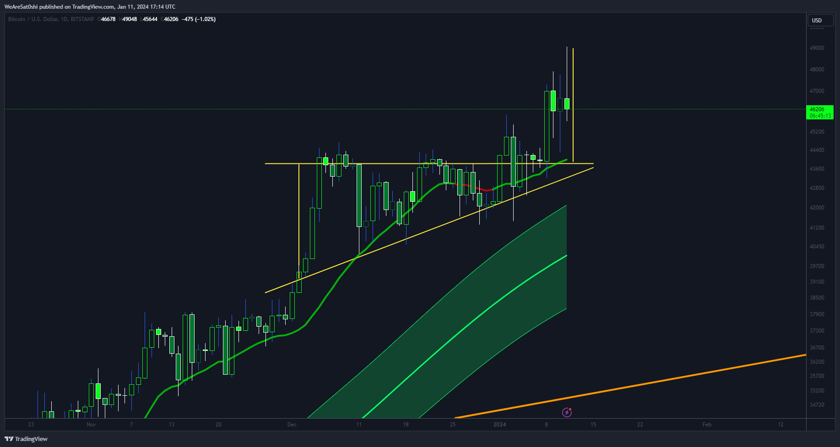
Task: Click the date label 13 on the time axis
Action: coord(172,425)
